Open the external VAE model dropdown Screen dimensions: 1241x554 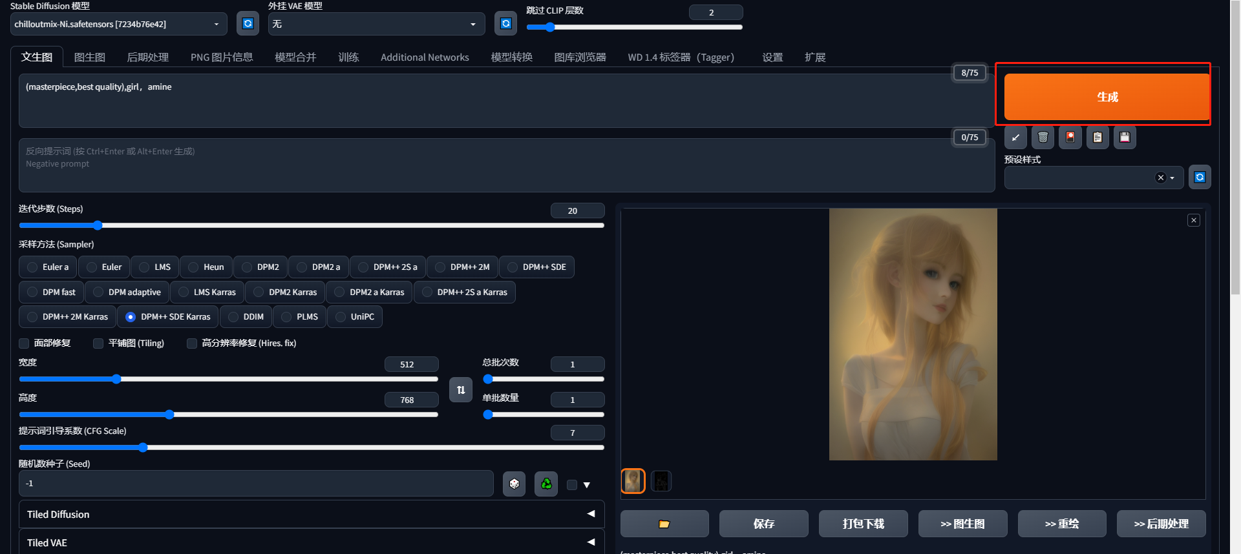tap(377, 24)
